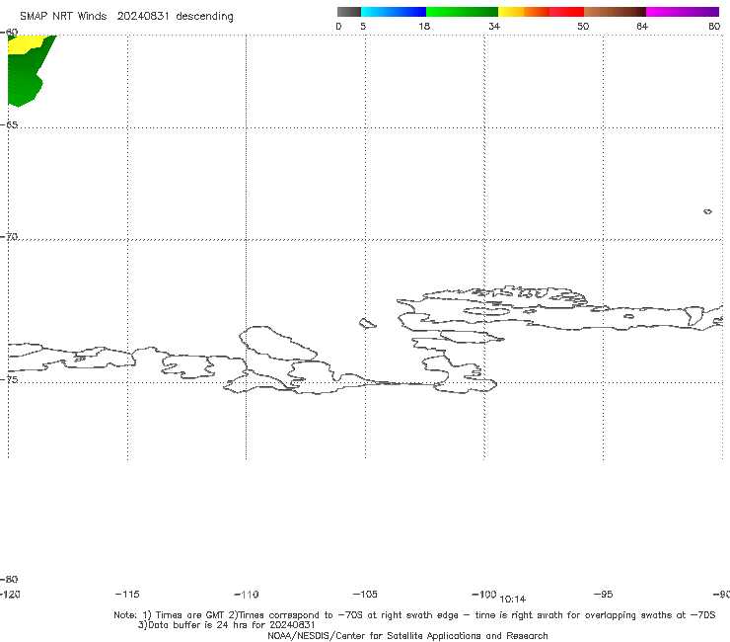The width and height of the screenshot is (730, 642).
Task: Click longitude label '-115'
Action: point(127,594)
